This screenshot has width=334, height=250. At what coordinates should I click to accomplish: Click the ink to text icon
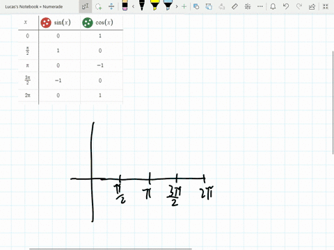[222, 6]
